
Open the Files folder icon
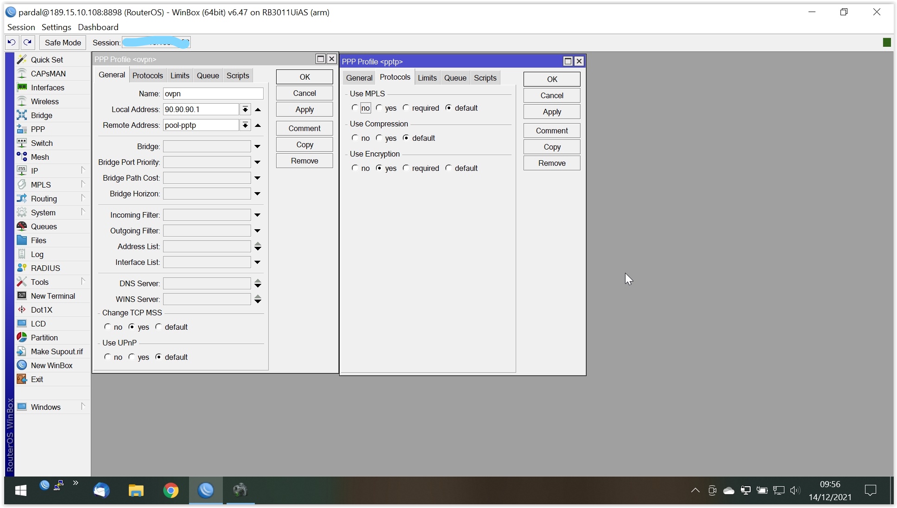pos(22,240)
